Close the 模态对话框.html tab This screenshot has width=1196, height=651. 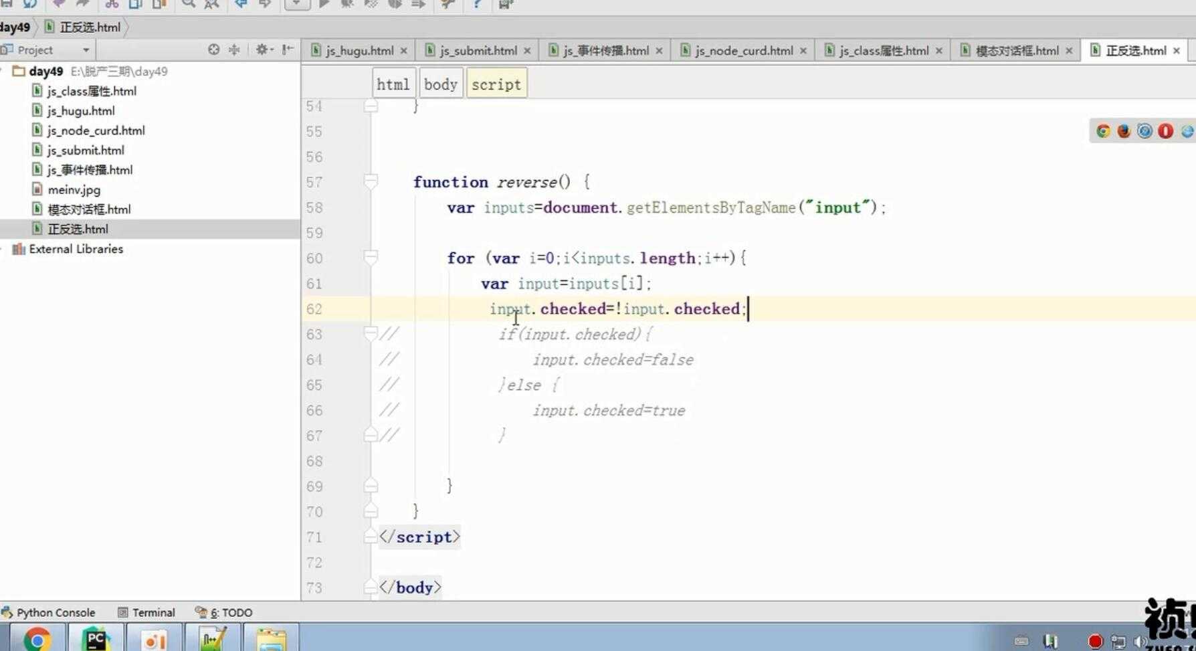(x=1069, y=51)
